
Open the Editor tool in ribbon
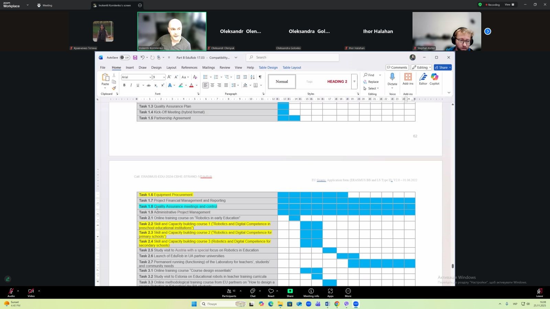tap(423, 77)
